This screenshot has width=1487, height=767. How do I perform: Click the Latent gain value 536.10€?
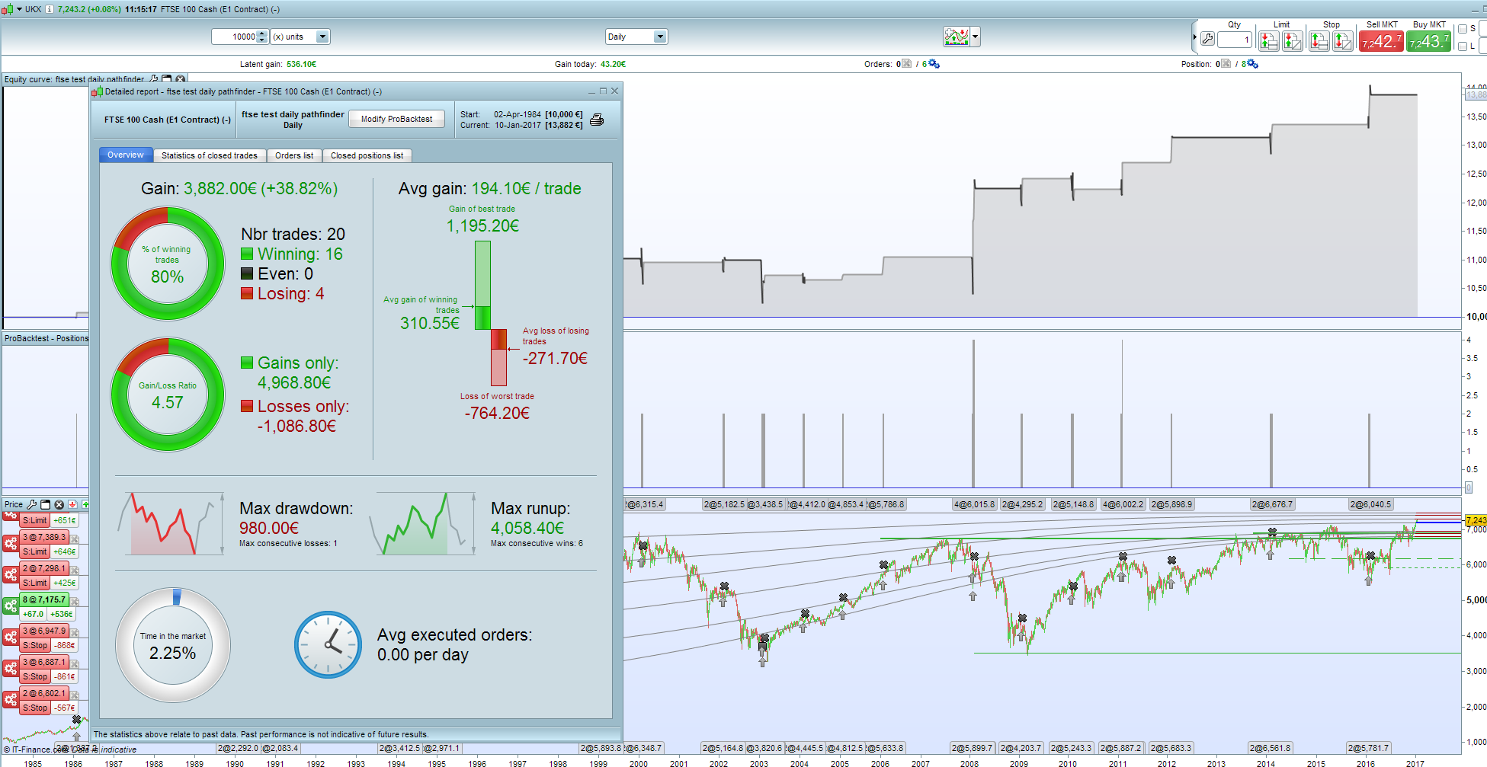tap(301, 64)
